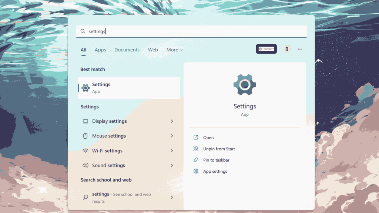Choose App settings in the preview pane
The height and width of the screenshot is (213, 379).
[215, 172]
